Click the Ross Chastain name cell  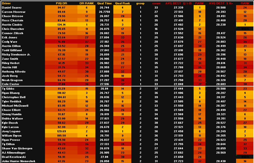pyautogui.click(x=13, y=20)
